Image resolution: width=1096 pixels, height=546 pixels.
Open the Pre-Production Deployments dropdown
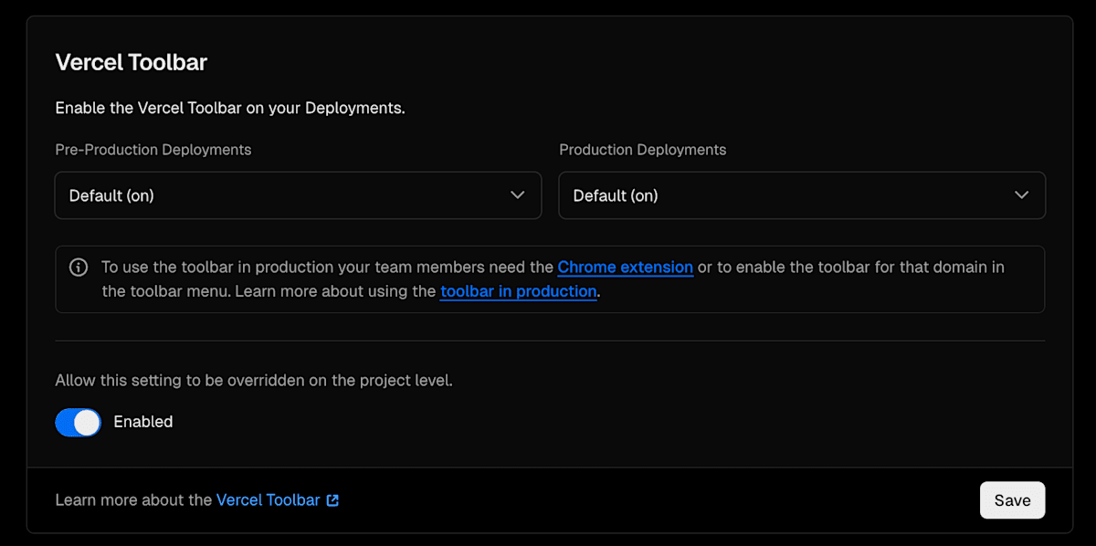(298, 195)
